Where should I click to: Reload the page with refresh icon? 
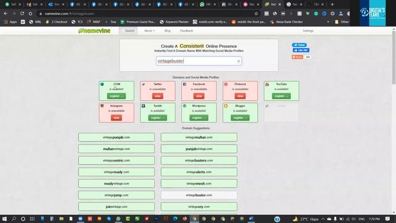[22, 14]
